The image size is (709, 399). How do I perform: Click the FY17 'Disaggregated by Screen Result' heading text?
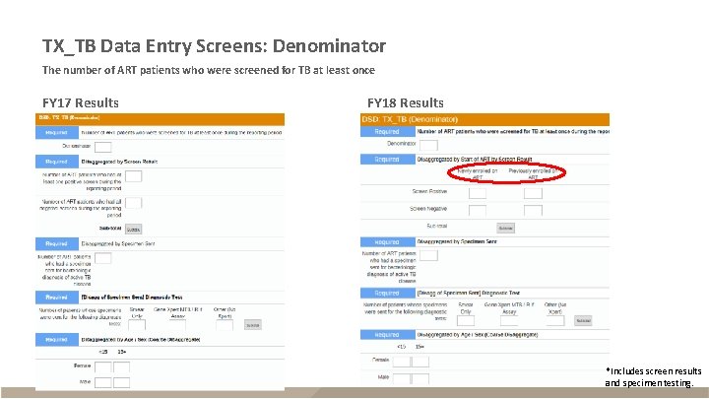click(119, 162)
